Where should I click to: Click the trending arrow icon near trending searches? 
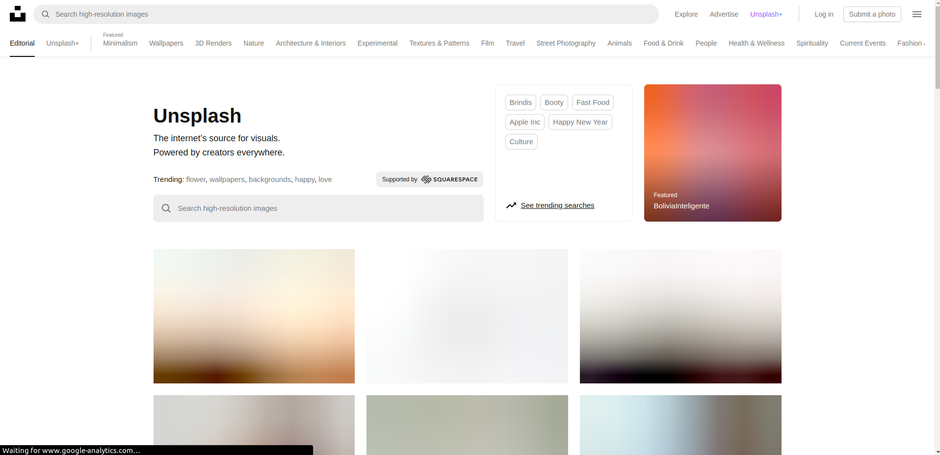(511, 205)
